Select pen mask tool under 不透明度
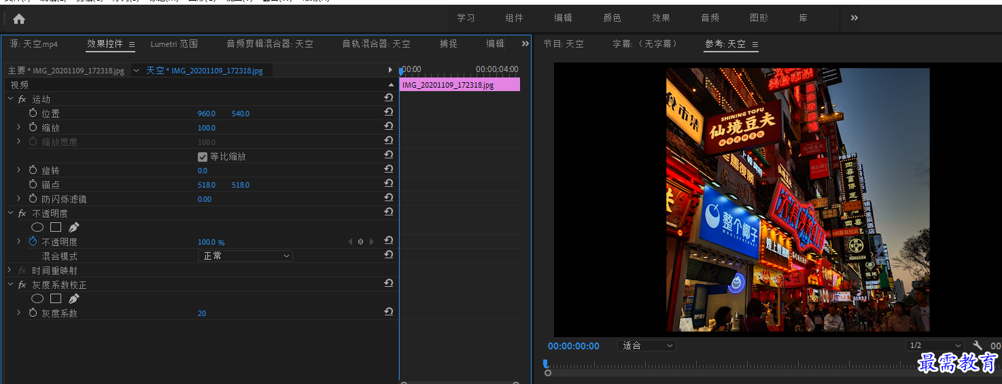 tap(73, 227)
